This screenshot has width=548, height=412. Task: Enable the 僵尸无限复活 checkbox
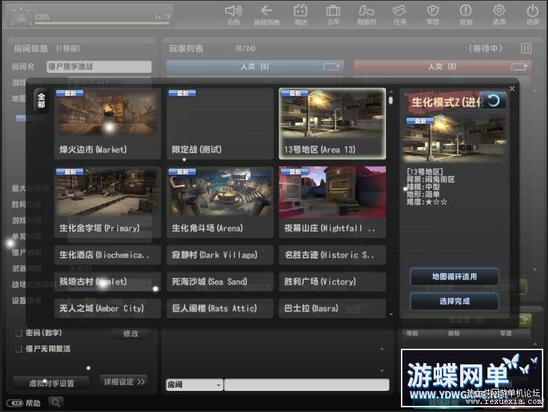click(x=19, y=349)
